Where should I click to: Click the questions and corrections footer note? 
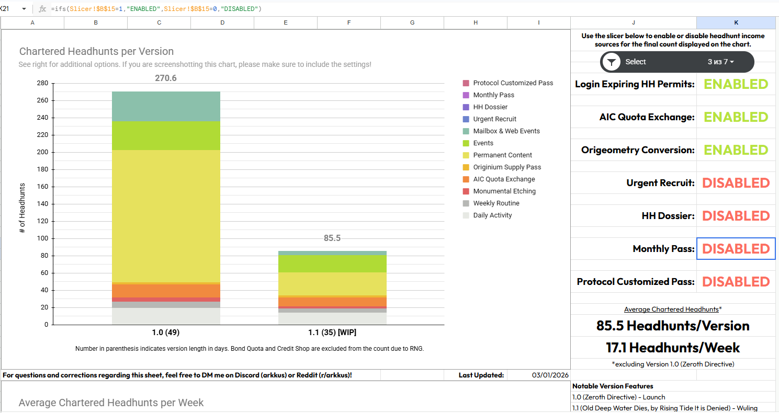pyautogui.click(x=177, y=375)
